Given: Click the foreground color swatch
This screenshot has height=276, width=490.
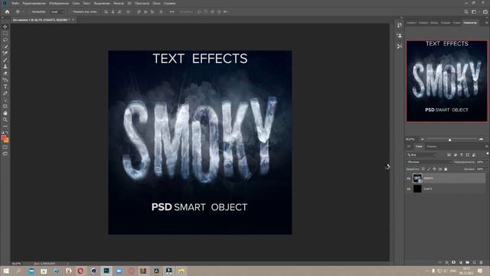Looking at the screenshot, I should [x=4, y=138].
